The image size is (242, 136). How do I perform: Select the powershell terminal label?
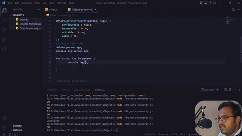[x=208, y=90]
